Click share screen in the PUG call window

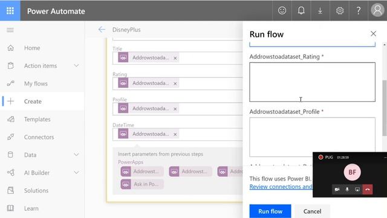click(x=357, y=190)
